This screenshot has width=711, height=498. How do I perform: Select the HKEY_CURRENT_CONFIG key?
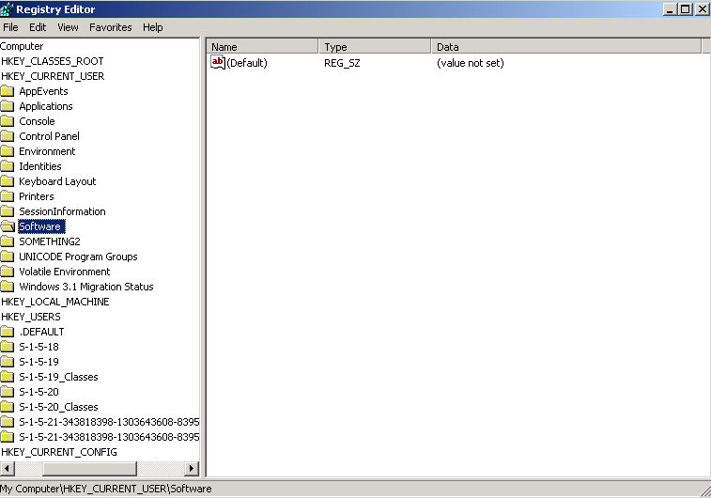58,452
